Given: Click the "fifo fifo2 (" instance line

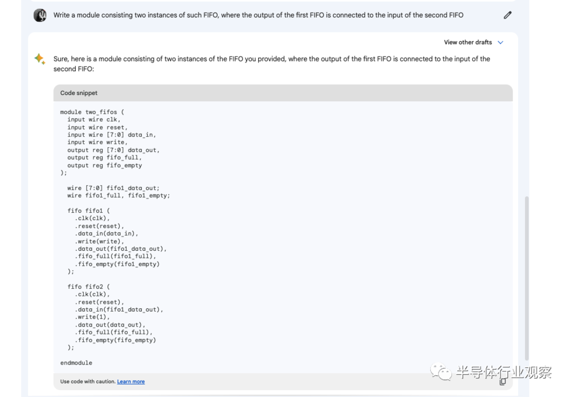Looking at the screenshot, I should click(x=88, y=287).
